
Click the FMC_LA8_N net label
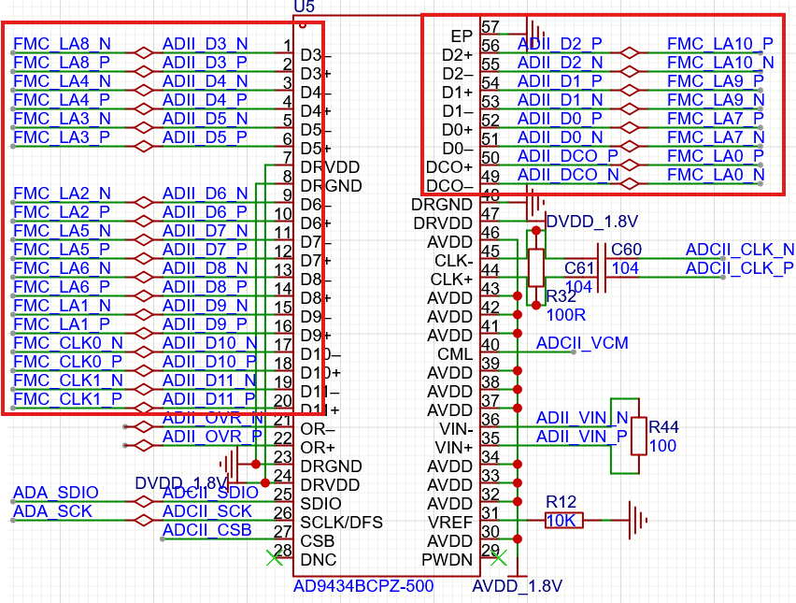pyautogui.click(x=62, y=44)
